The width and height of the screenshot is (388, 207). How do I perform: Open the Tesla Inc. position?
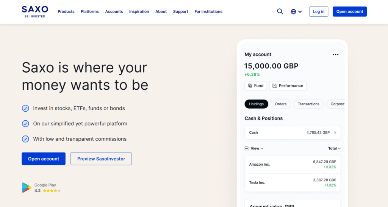[293, 182]
